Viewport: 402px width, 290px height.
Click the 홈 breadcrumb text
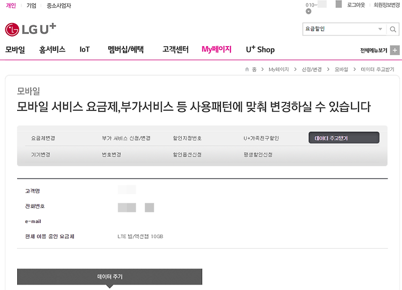click(254, 69)
